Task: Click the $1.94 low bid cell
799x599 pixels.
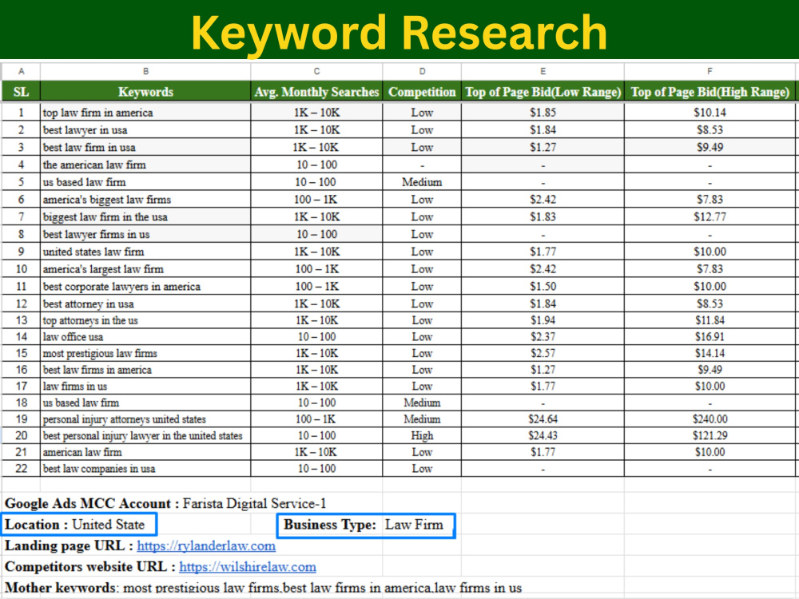Action: (x=543, y=320)
